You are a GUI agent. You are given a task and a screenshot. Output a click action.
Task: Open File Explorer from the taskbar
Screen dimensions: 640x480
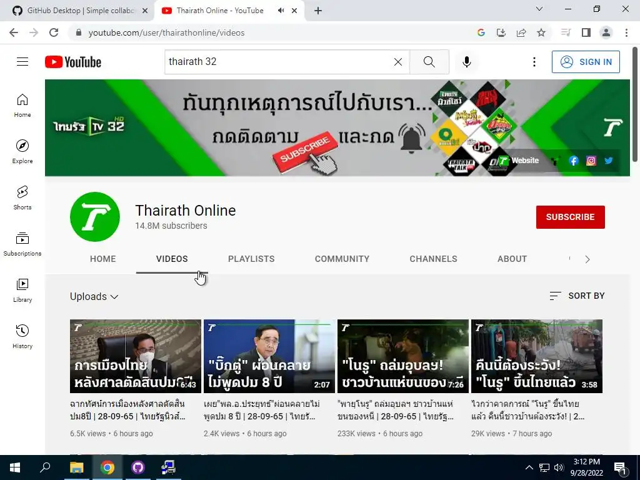[76, 467]
